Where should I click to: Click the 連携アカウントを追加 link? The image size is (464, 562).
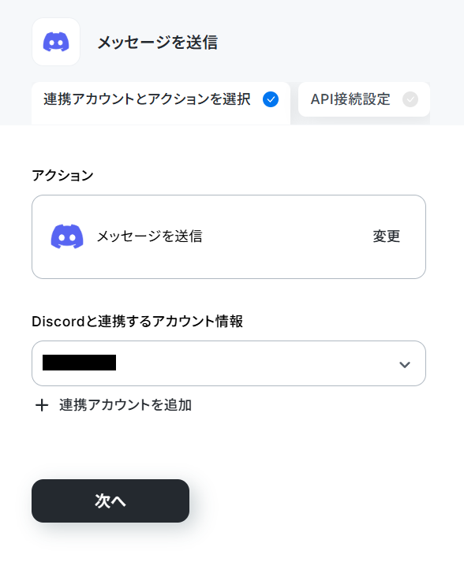coord(125,405)
